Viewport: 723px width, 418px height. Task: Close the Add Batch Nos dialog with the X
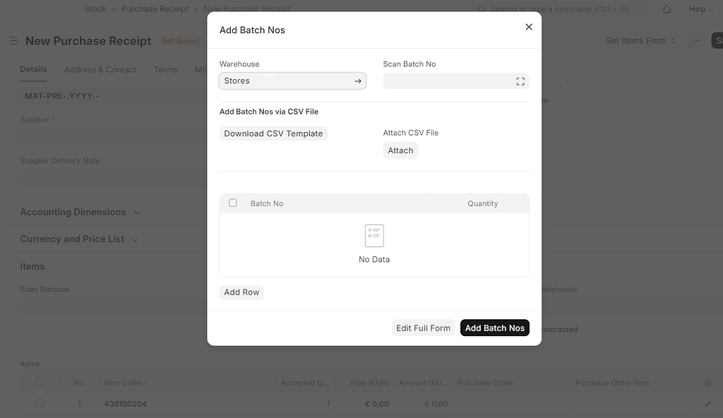(x=528, y=26)
